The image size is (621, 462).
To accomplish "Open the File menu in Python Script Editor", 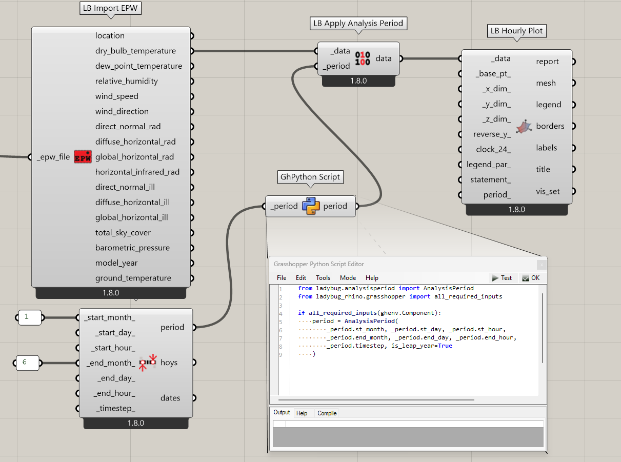I will pyautogui.click(x=282, y=278).
